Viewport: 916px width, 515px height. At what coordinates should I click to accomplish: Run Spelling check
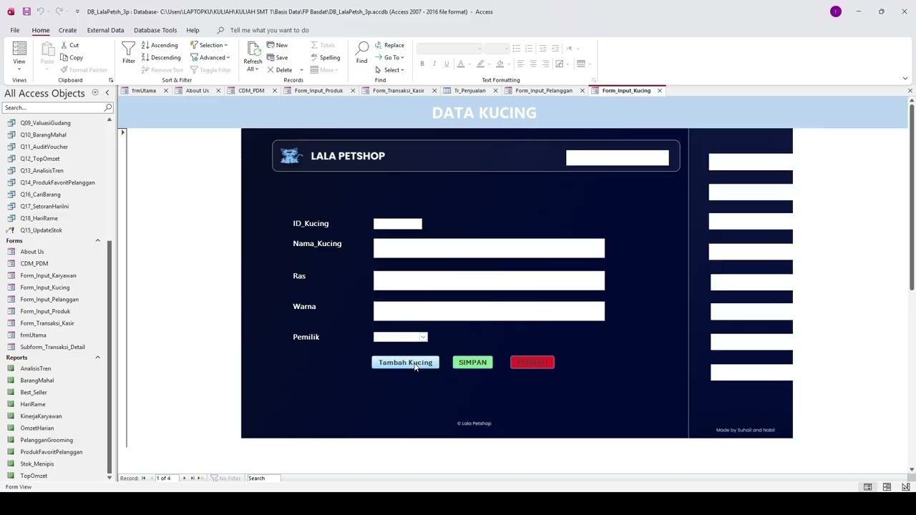(x=325, y=57)
